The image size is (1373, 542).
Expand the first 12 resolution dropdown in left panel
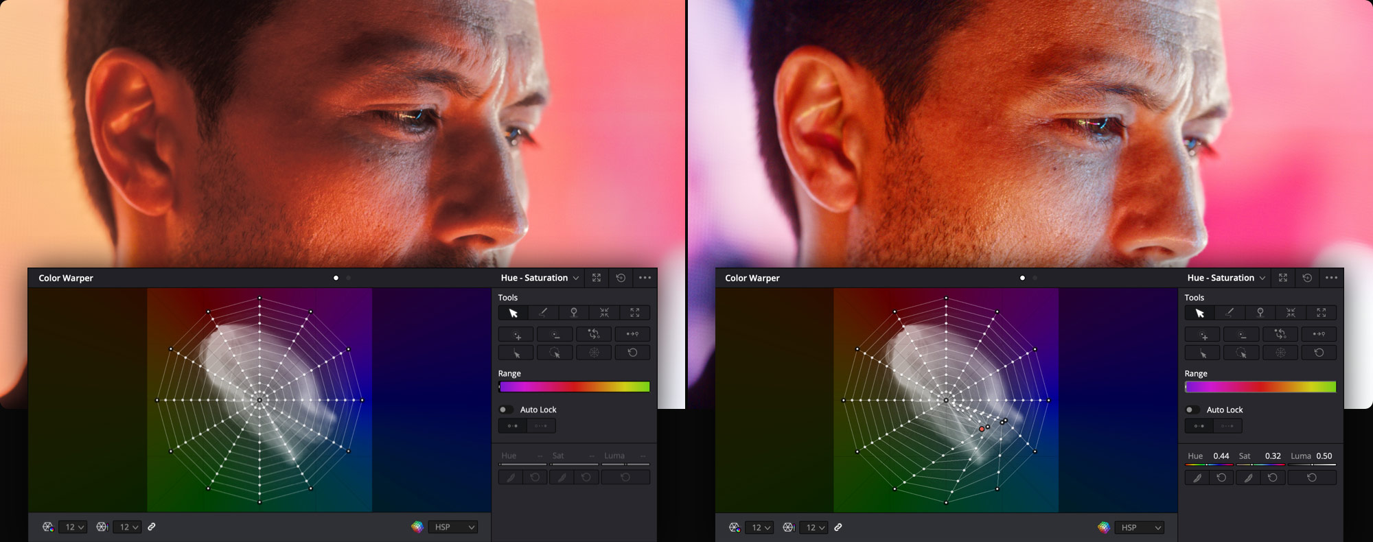[72, 527]
